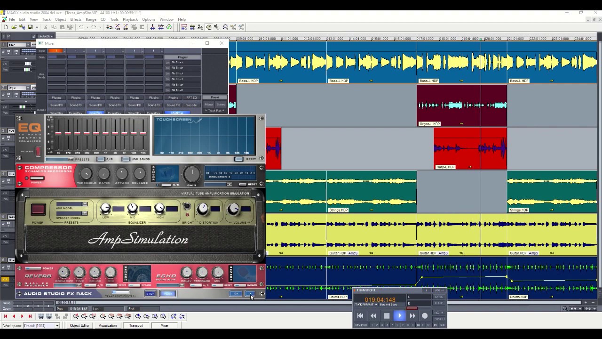This screenshot has width=602, height=339.
Task: Click the Undo arrow toolbar icon
Action: [81, 27]
